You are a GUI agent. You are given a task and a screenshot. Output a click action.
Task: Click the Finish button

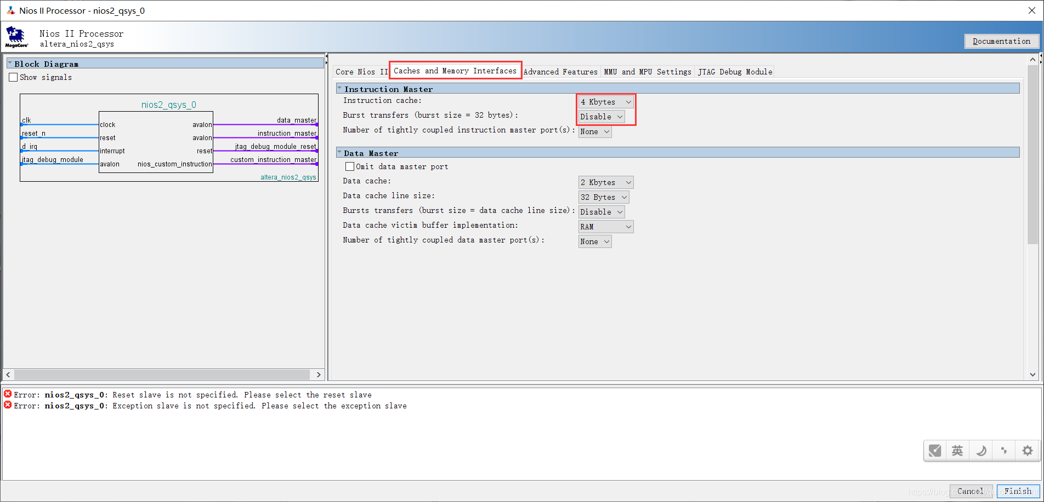[1018, 491]
